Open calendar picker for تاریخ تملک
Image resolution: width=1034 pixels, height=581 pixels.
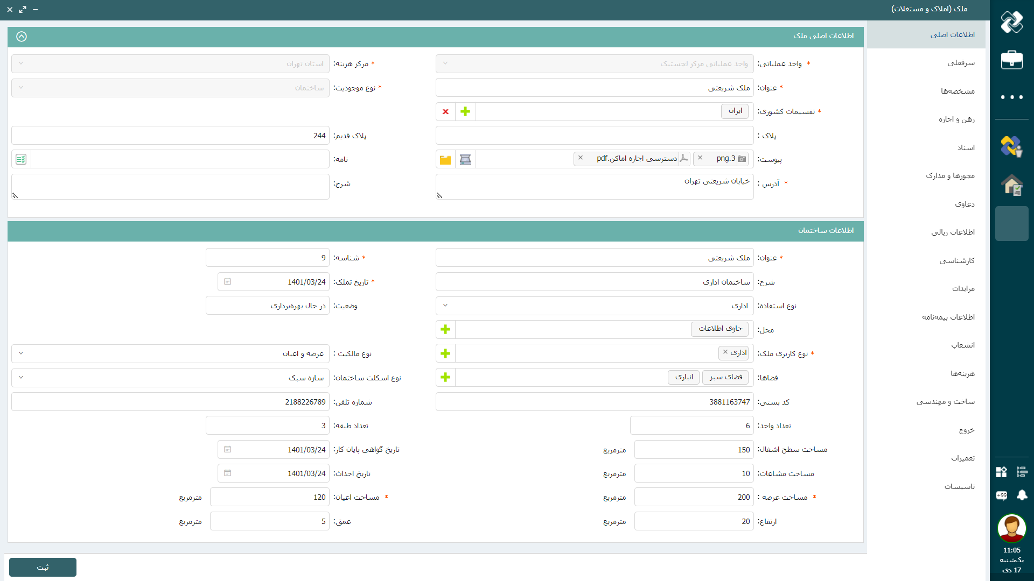227,281
